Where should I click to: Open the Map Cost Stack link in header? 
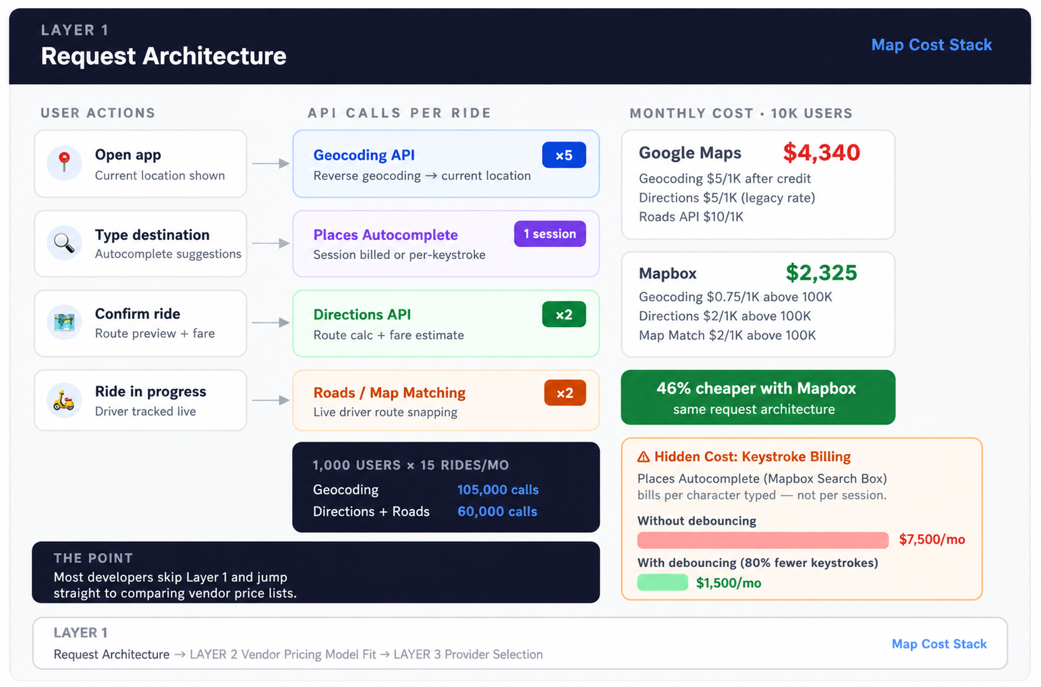click(x=931, y=45)
